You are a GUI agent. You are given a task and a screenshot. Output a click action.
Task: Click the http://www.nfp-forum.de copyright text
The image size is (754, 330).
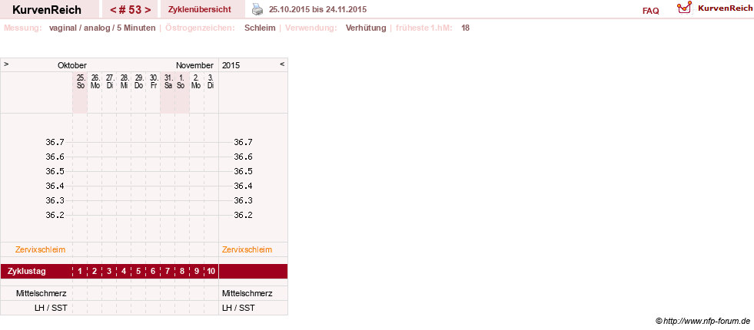[x=703, y=321]
